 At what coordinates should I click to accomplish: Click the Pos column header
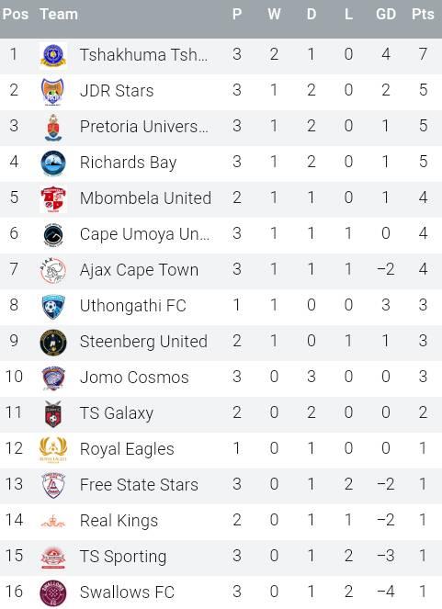point(15,15)
